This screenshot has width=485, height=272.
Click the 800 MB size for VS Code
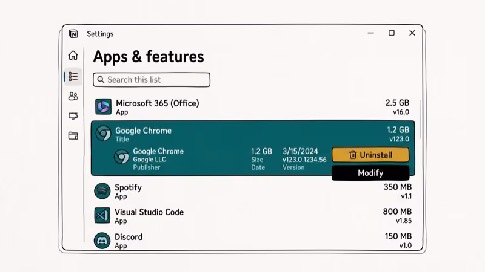point(397,212)
